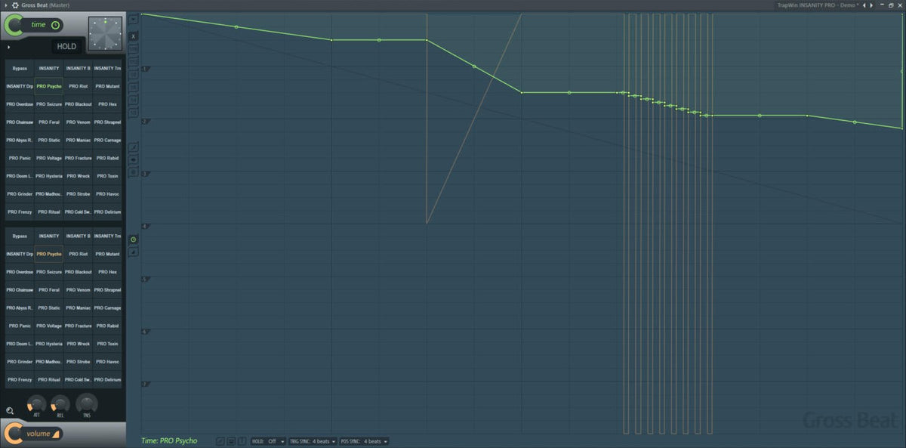Select INSANITY Drp volume preset slot
This screenshot has height=448, width=906.
tap(20, 254)
